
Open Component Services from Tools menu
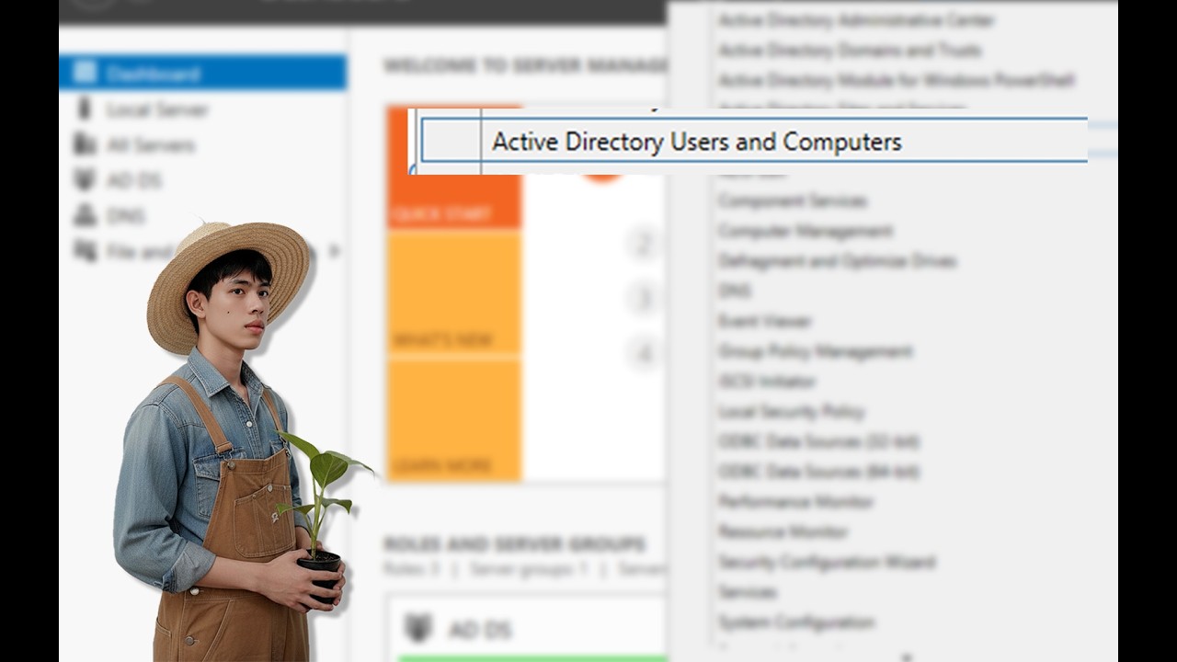click(793, 200)
